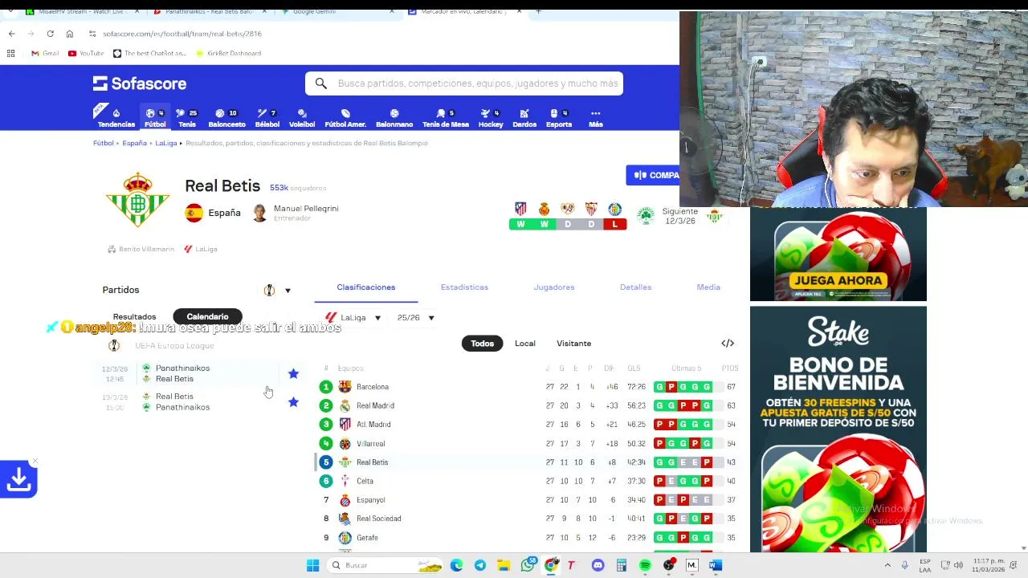Toggle star for Panathinaikos vs Real Betis 12/3/26

[x=293, y=373]
